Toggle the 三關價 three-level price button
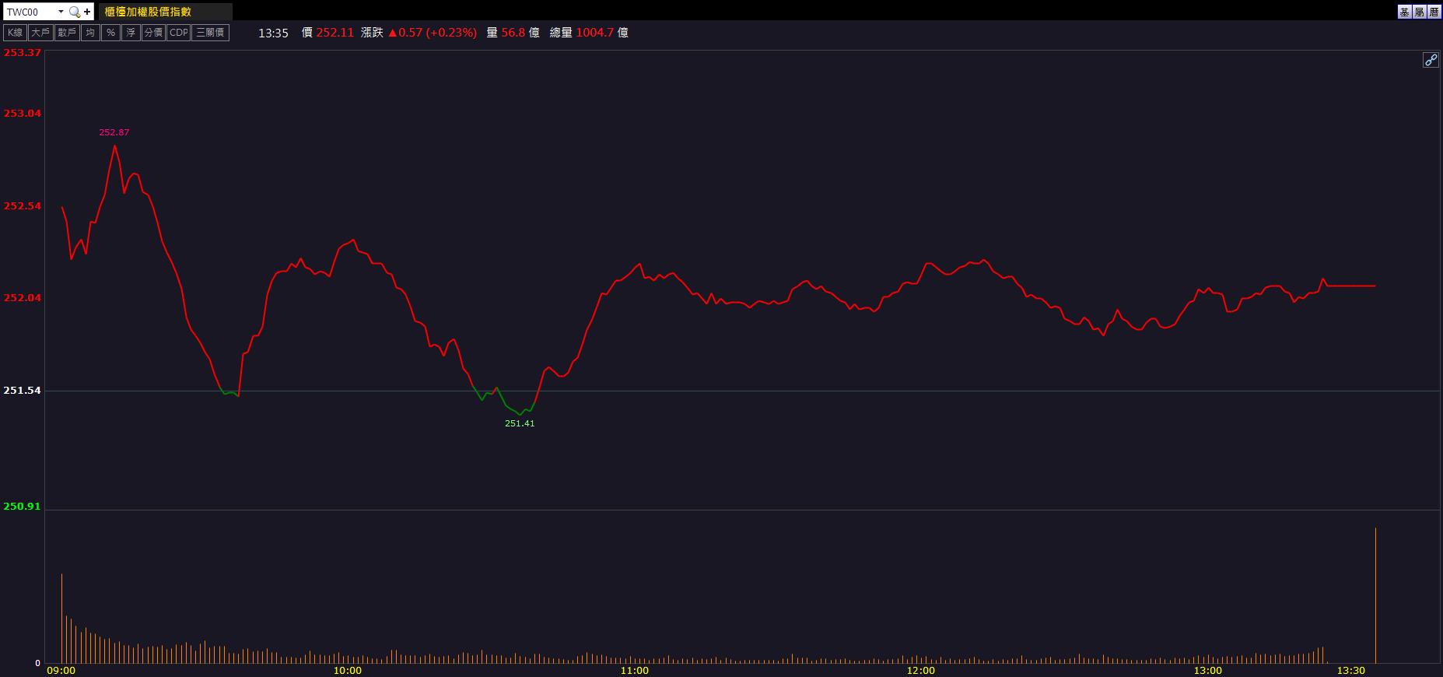 tap(211, 33)
